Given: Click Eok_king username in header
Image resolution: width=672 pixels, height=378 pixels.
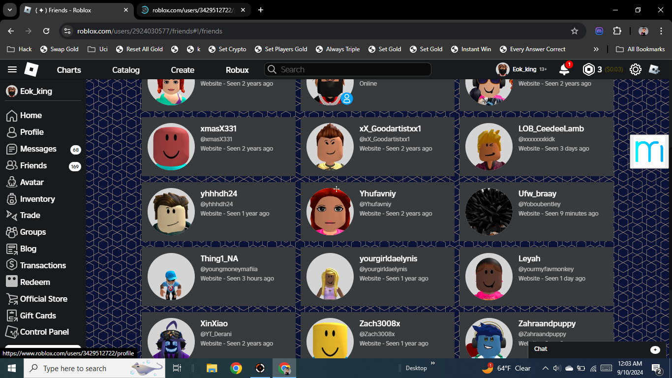Looking at the screenshot, I should pos(524,69).
